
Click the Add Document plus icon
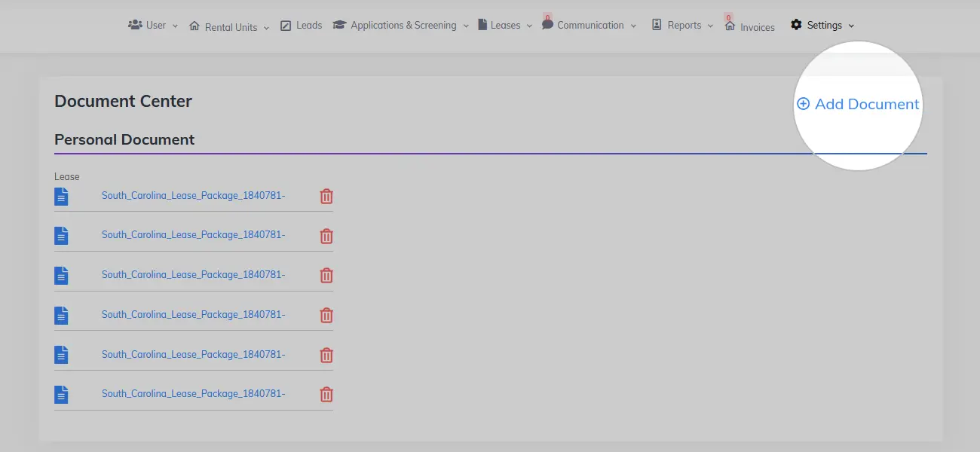tap(803, 104)
